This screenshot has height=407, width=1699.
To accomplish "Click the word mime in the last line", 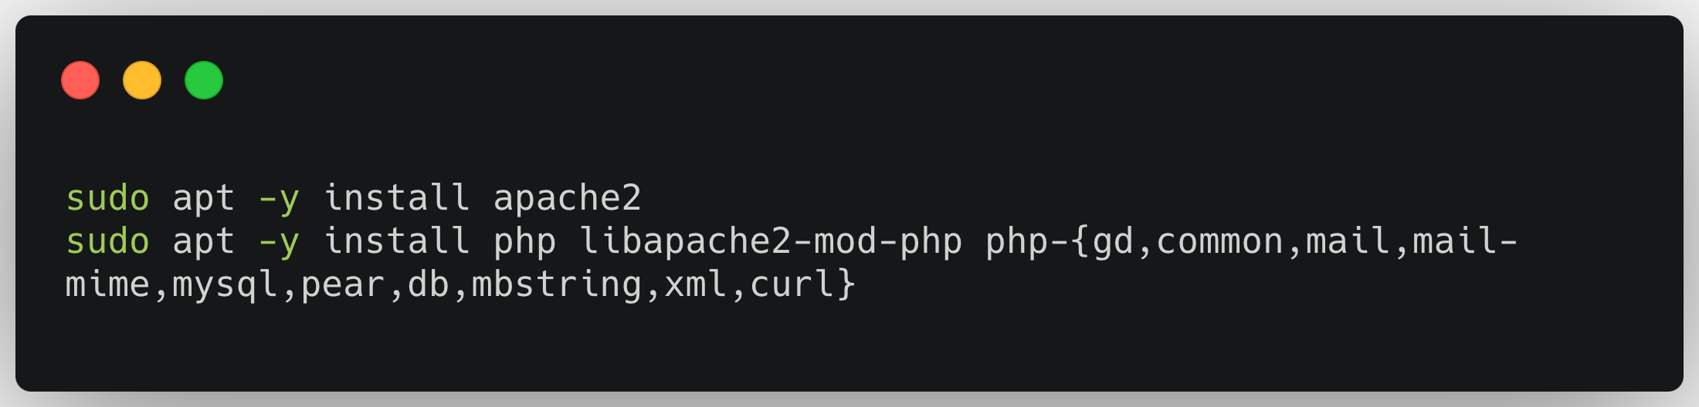I will click(x=107, y=284).
